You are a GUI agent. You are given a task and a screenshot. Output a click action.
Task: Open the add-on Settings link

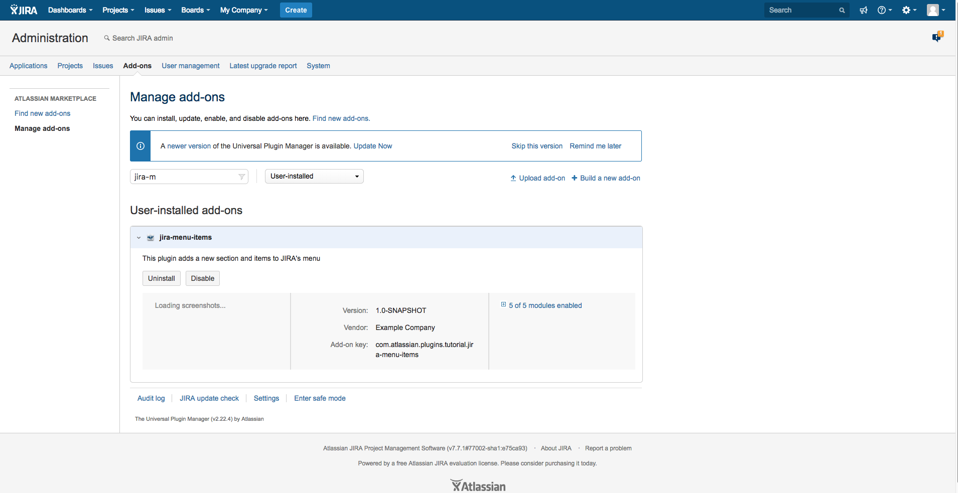point(266,398)
